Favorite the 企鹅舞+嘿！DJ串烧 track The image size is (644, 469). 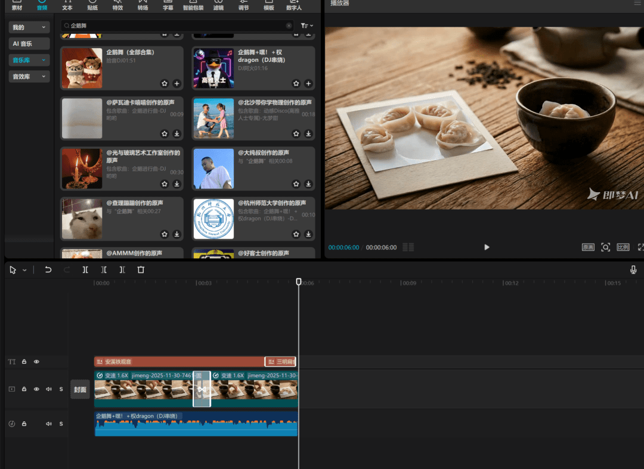pyautogui.click(x=296, y=83)
